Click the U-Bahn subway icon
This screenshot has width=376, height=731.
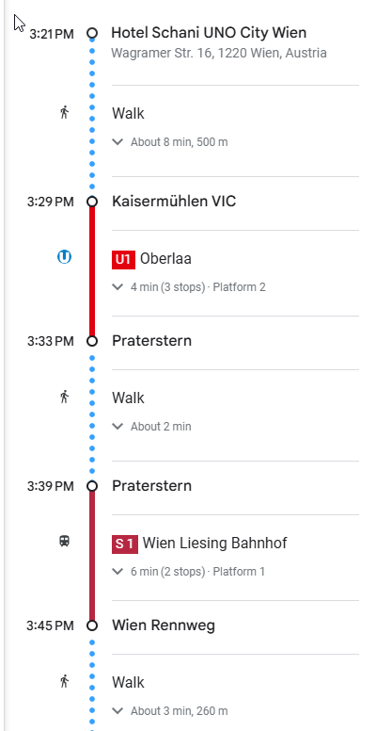[64, 257]
